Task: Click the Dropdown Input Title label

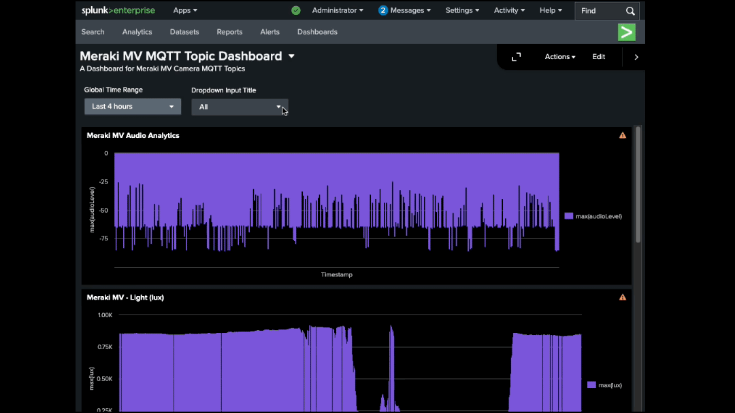Action: click(224, 90)
